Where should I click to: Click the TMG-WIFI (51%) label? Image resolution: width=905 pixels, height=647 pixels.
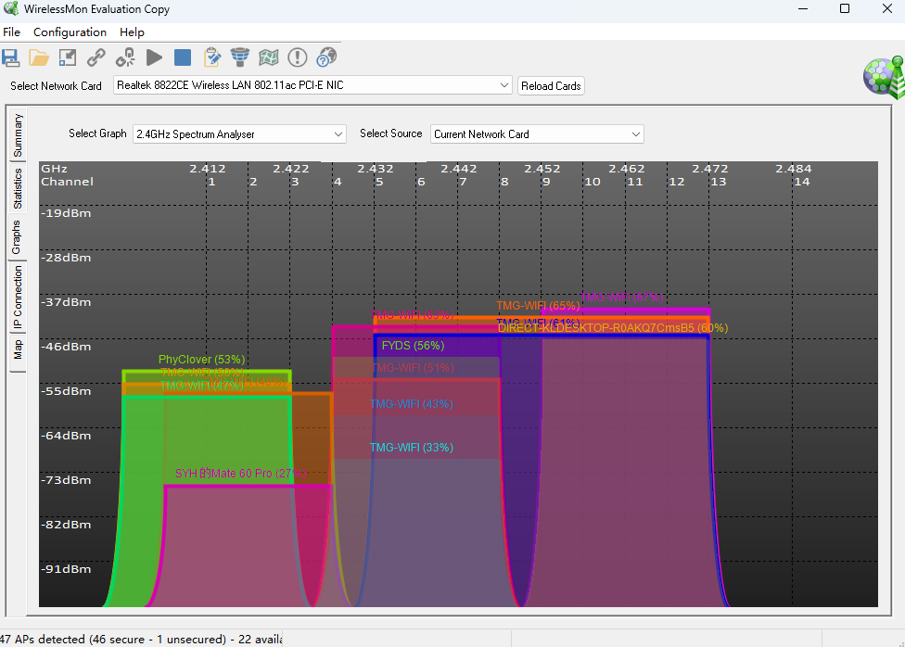pyautogui.click(x=413, y=368)
